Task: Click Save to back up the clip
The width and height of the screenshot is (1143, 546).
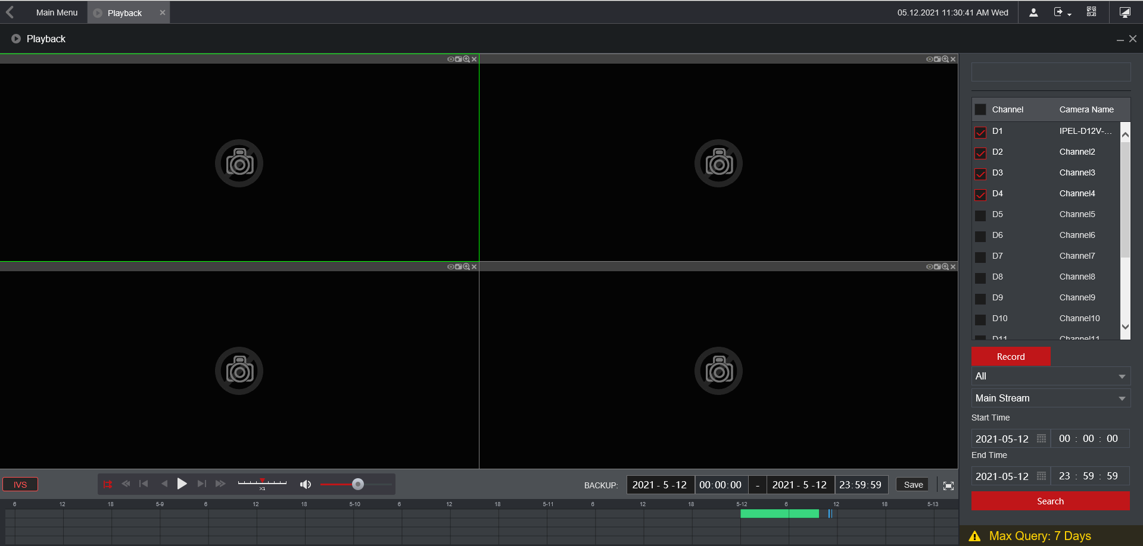Action: click(912, 484)
